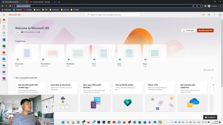Open Get started with OneDrive card
Image resolution: width=223 pixels, height=125 pixels.
point(192,97)
